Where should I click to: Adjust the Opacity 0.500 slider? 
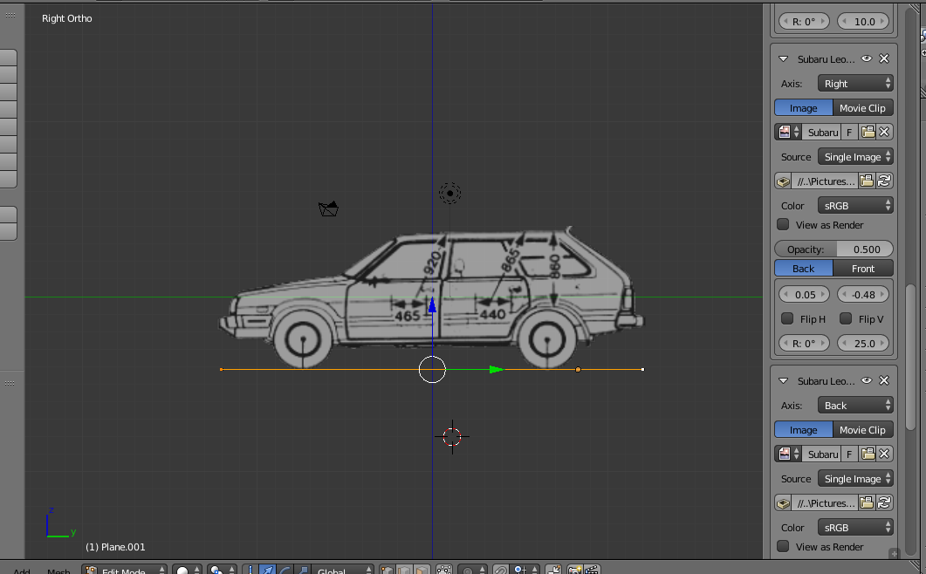[833, 249]
